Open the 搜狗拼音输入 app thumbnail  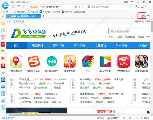[x=34, y=61]
